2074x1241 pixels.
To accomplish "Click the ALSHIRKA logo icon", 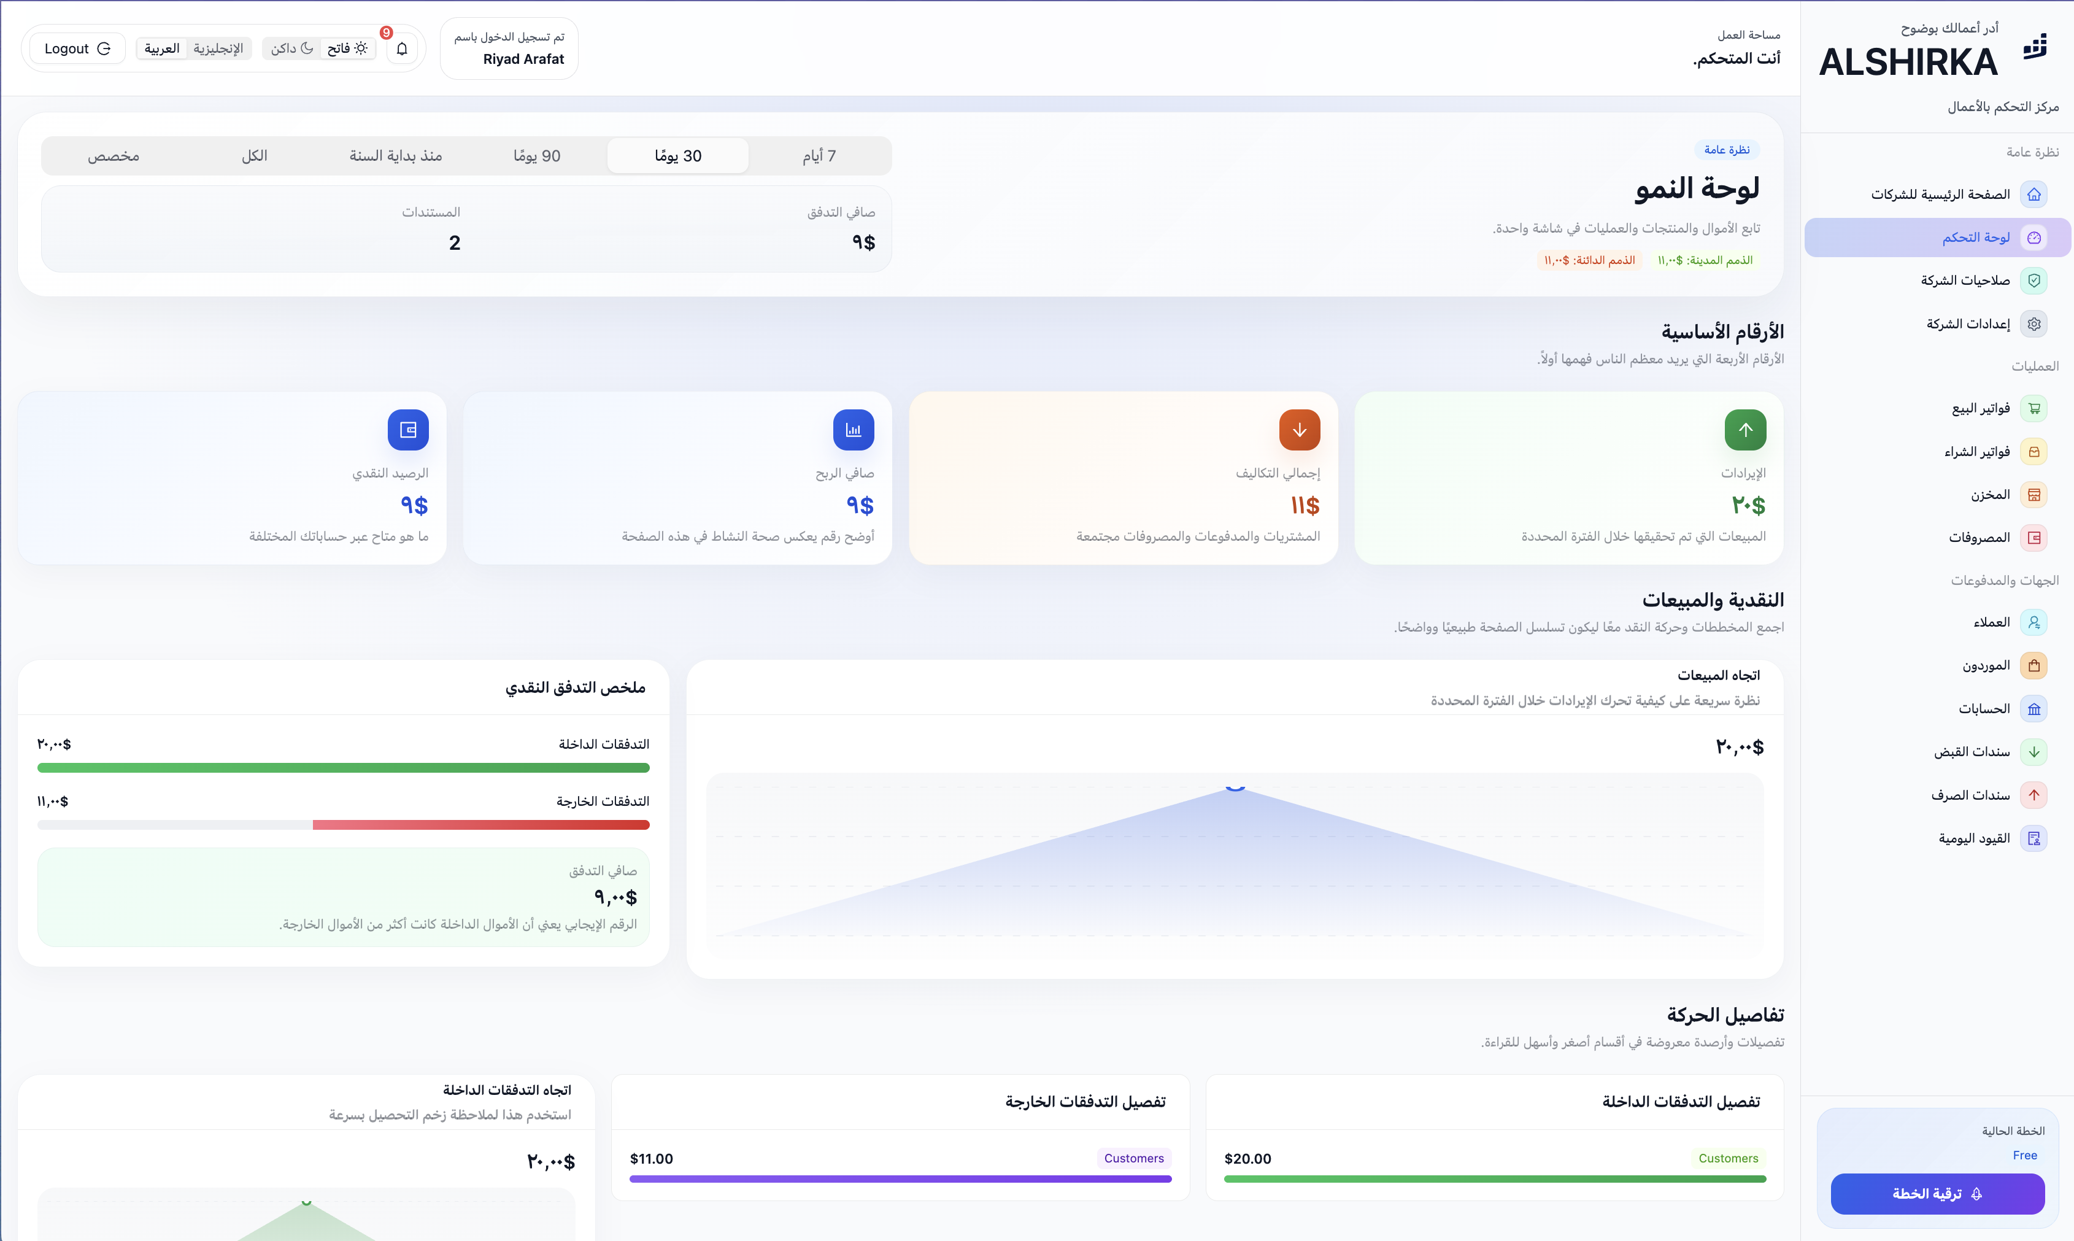I will pyautogui.click(x=2034, y=48).
